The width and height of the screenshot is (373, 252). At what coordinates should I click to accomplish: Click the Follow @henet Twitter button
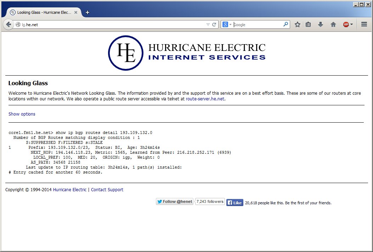coord(175,201)
